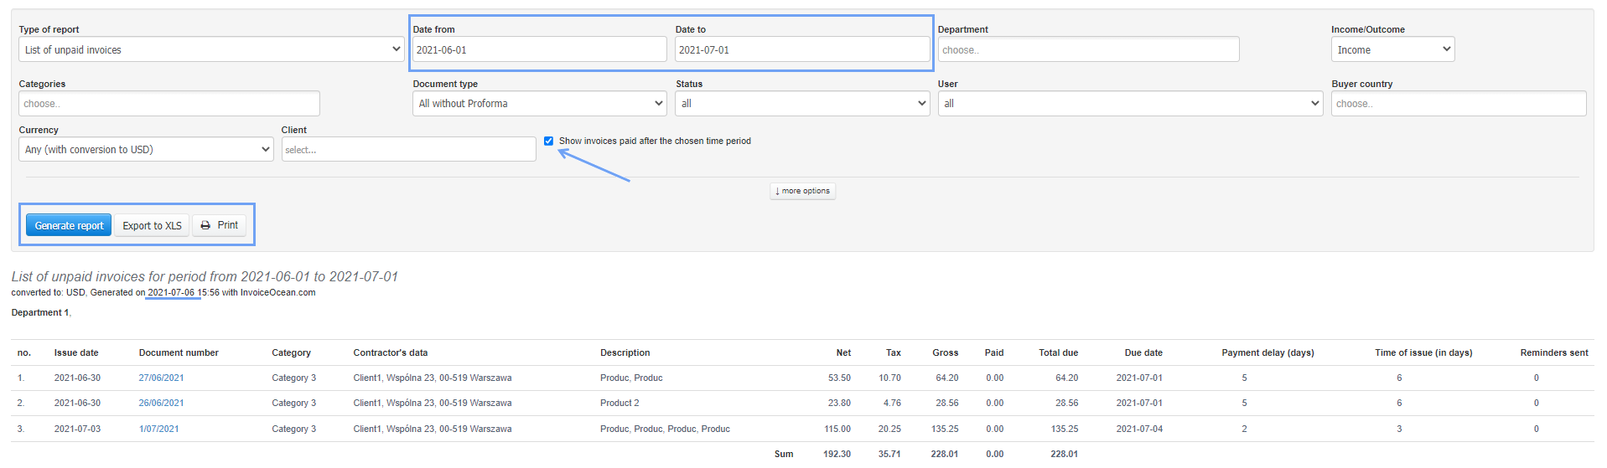Click Sum net total 192.30
Image resolution: width=1607 pixels, height=468 pixels.
pyautogui.click(x=837, y=454)
